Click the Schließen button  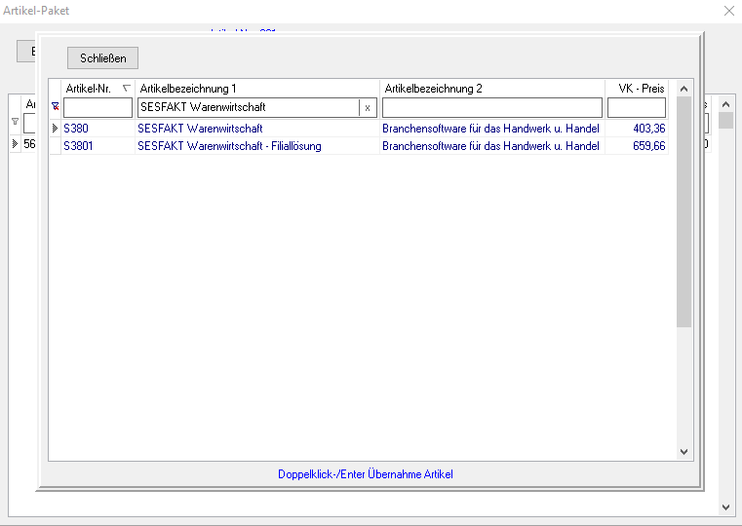(102, 58)
